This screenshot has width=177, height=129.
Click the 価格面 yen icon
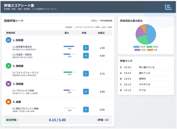[8, 66]
